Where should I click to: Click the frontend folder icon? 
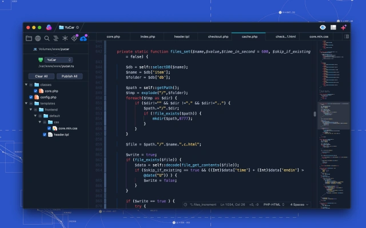point(41,109)
